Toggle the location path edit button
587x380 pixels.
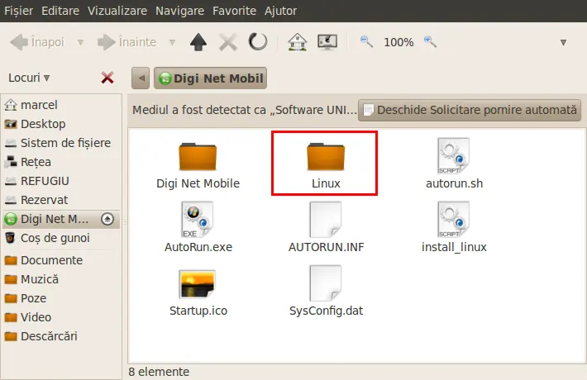141,78
